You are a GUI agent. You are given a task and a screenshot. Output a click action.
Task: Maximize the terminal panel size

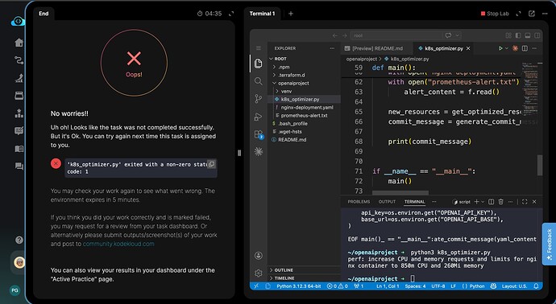(525, 202)
